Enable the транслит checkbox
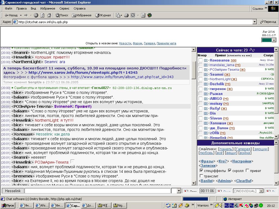 (x=202, y=176)
